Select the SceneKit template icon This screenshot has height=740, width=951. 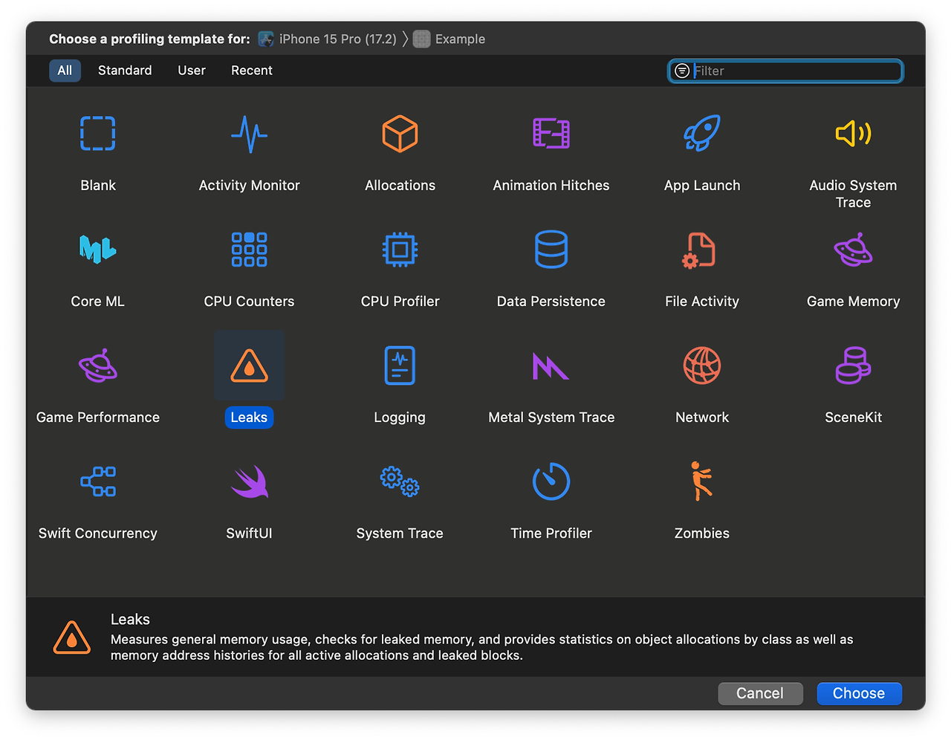click(853, 366)
